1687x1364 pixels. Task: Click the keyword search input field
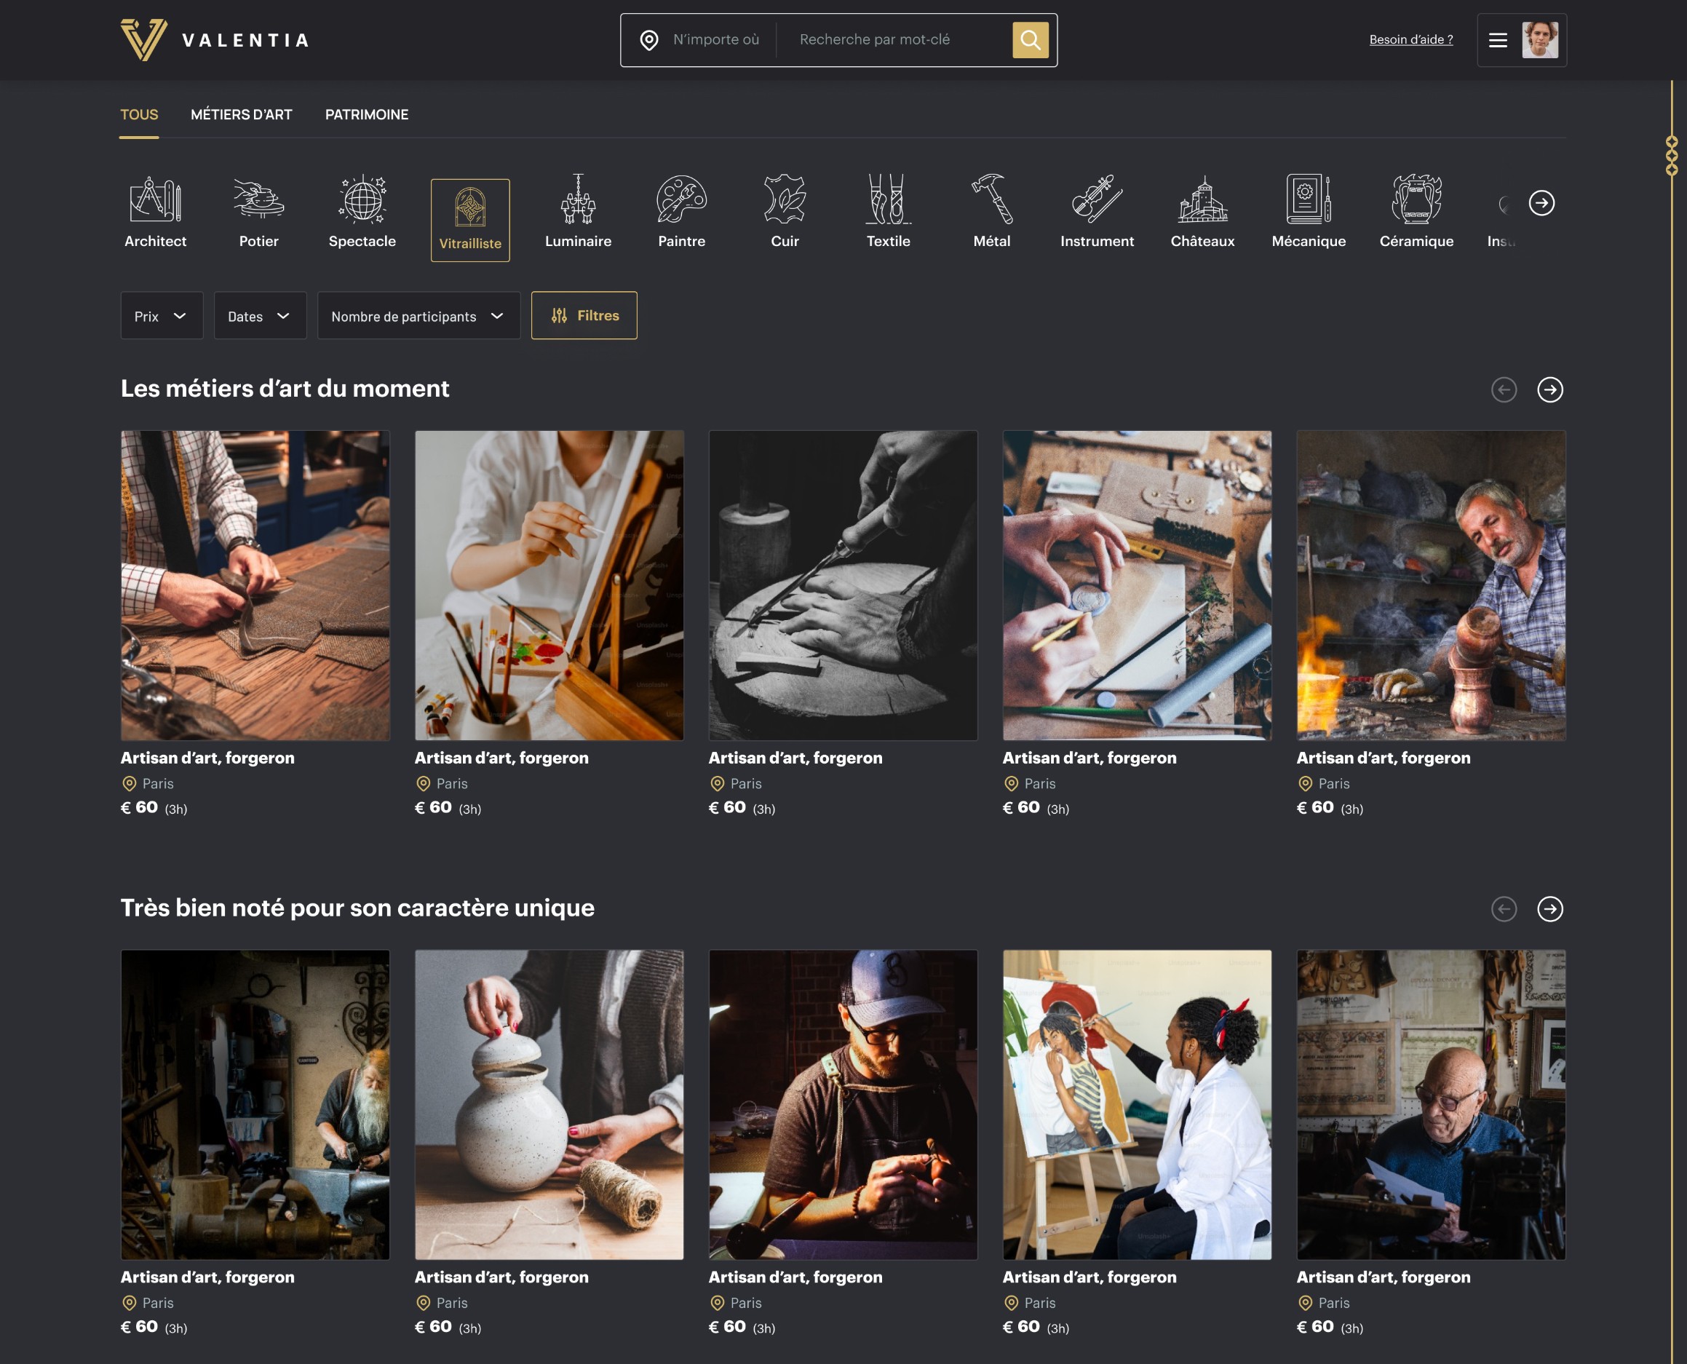tap(896, 40)
